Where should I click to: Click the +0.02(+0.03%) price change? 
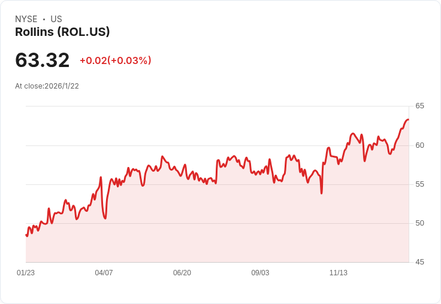click(x=115, y=60)
